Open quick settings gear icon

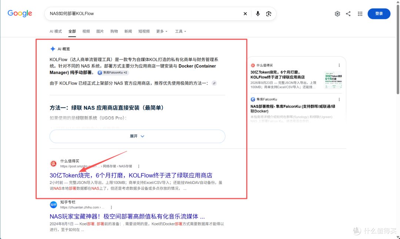point(337,14)
